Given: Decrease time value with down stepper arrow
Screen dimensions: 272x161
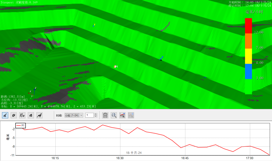Looking at the screenshot, I should (96, 116).
